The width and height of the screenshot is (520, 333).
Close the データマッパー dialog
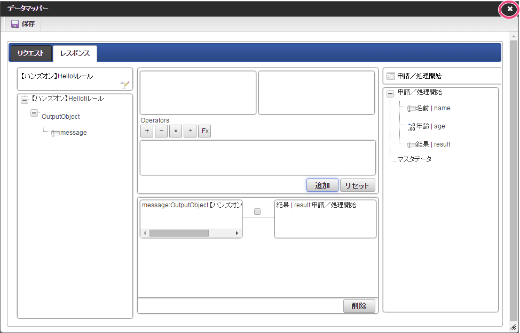pyautogui.click(x=509, y=9)
